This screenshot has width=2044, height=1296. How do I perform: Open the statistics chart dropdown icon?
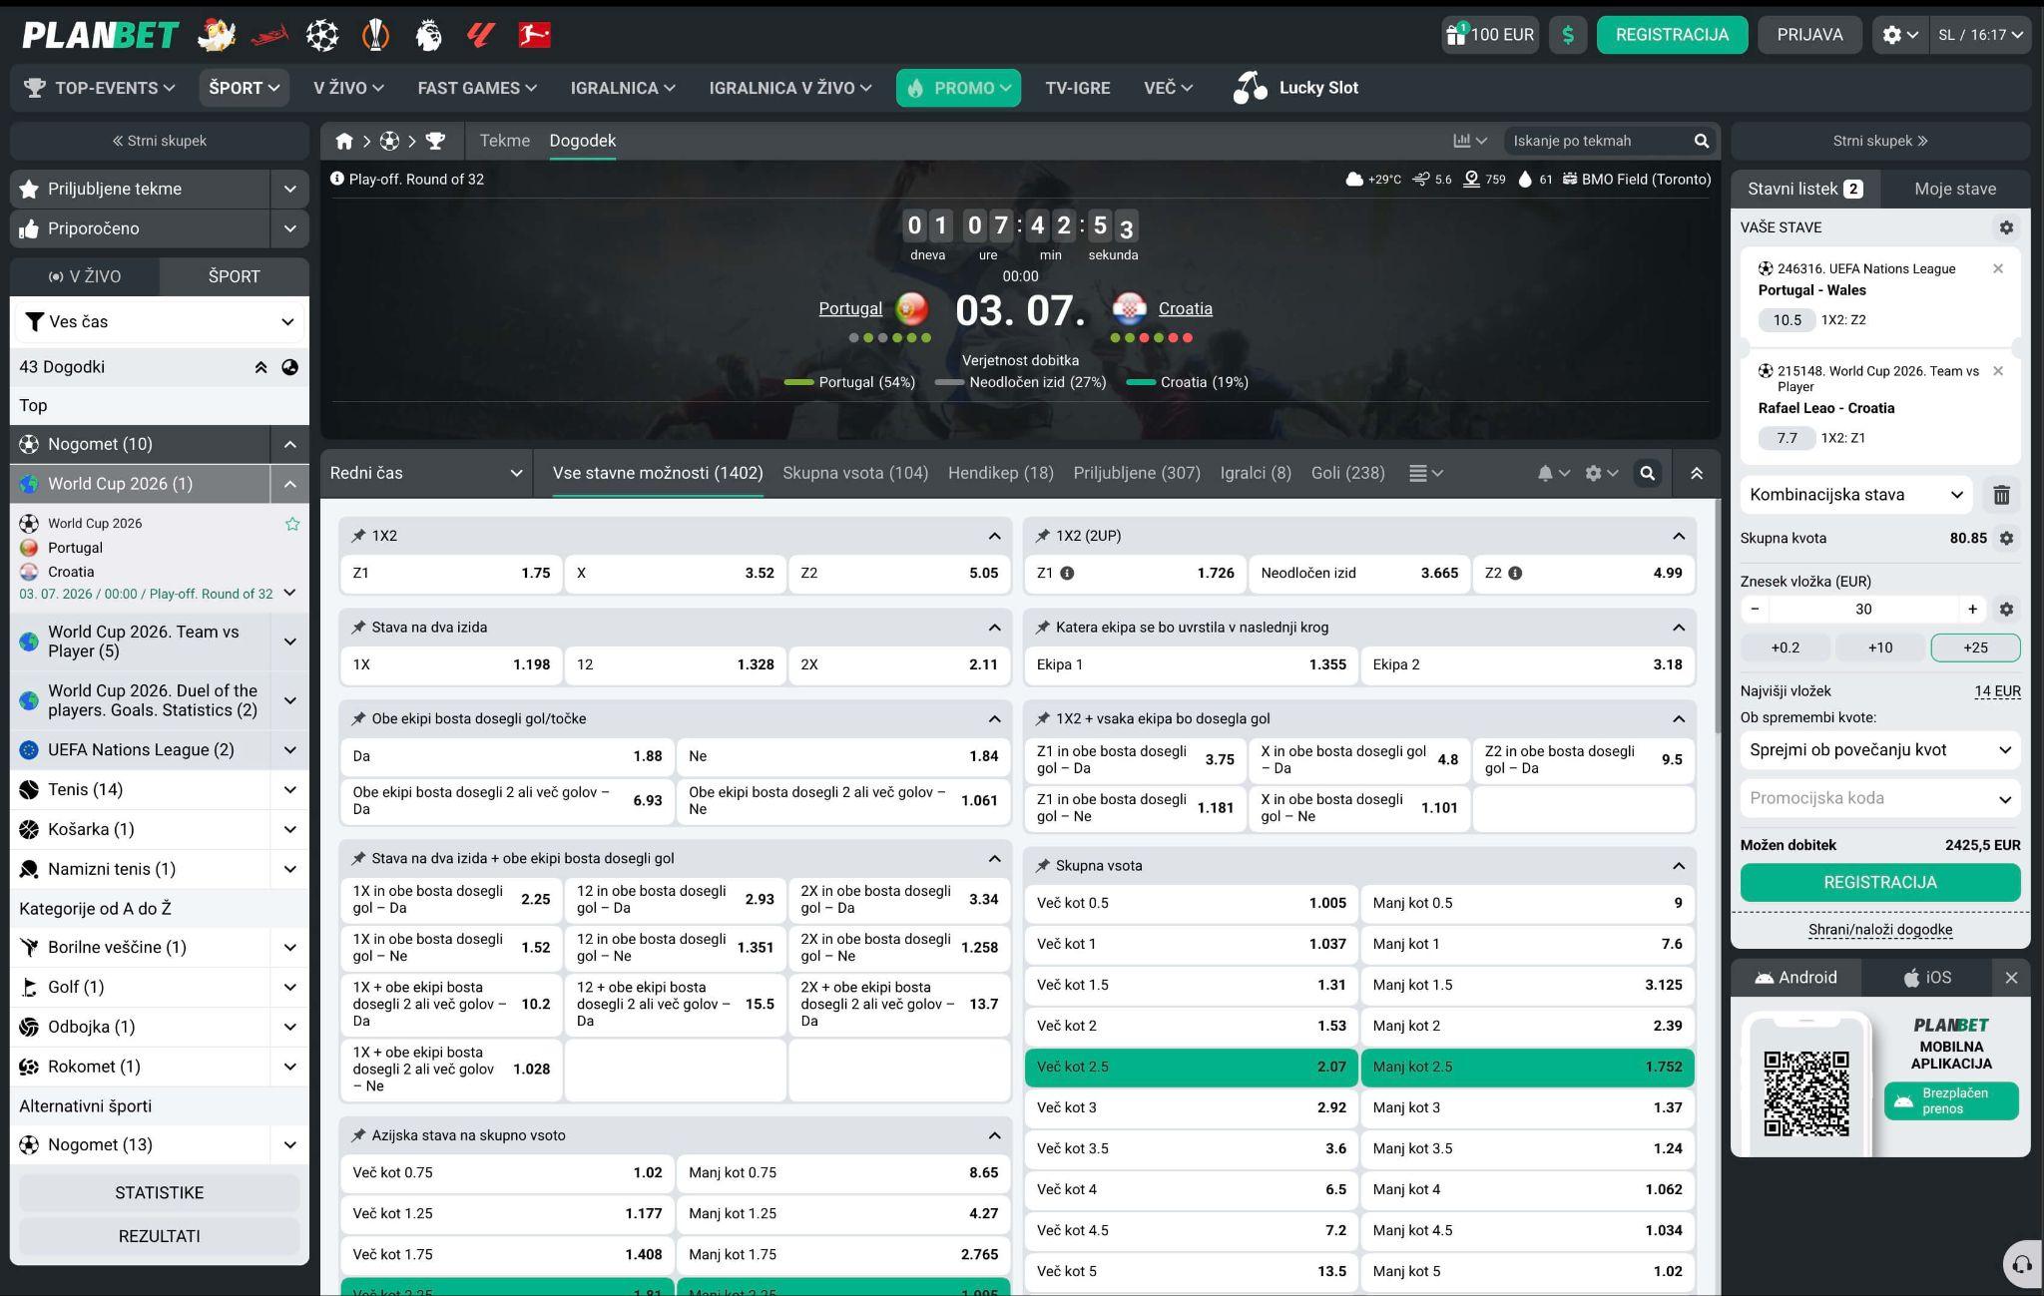[x=1470, y=141]
